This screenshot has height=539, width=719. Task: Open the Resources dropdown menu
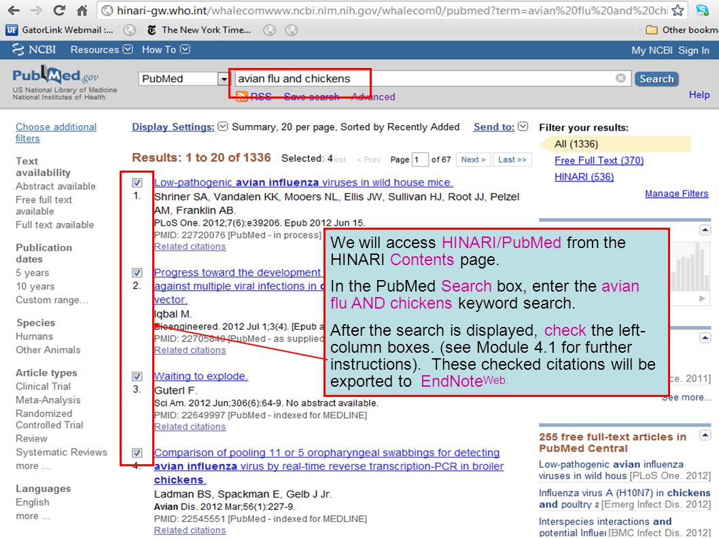pyautogui.click(x=101, y=50)
